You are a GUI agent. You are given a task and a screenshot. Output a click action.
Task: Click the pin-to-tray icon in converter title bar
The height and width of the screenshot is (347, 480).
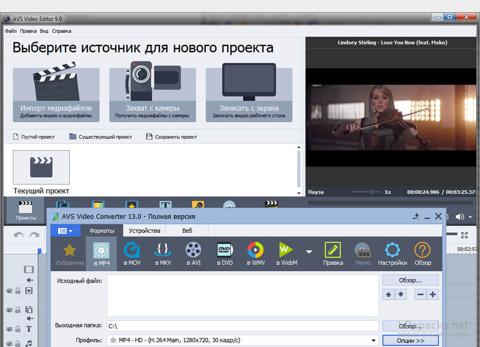pos(415,216)
